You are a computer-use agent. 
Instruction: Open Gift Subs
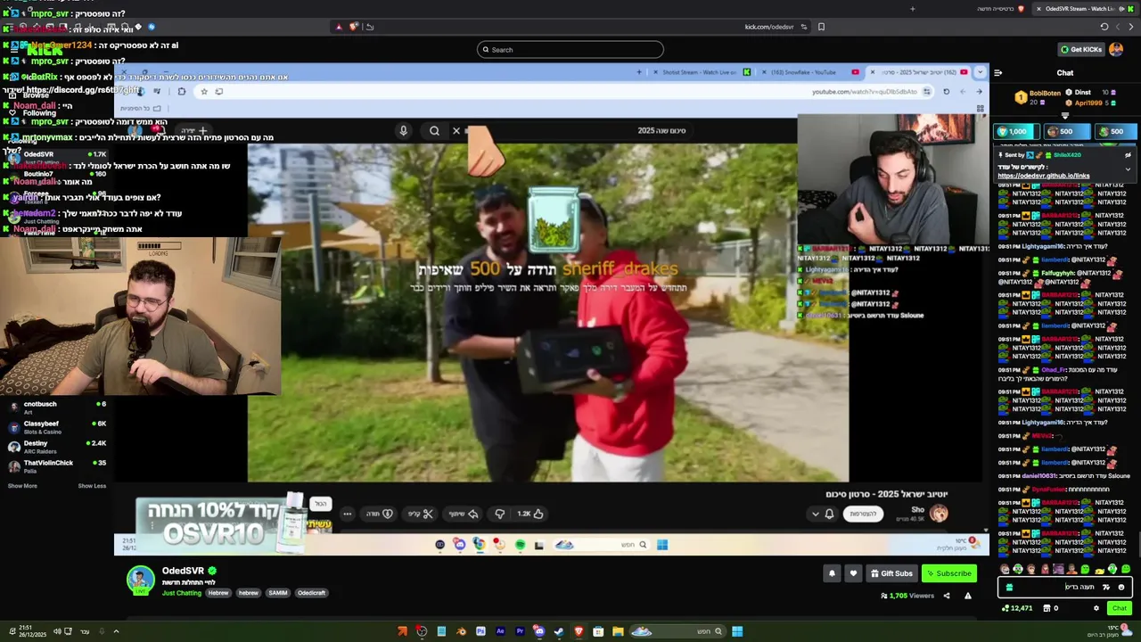click(x=891, y=573)
